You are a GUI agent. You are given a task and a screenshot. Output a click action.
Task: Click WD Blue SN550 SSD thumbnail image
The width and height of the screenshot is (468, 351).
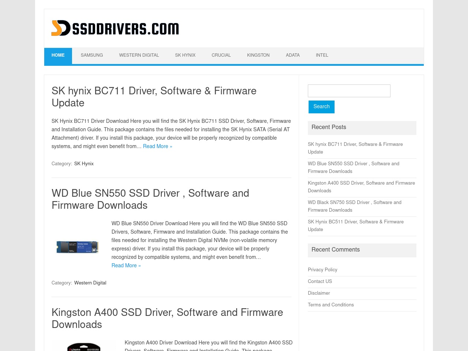tap(78, 247)
